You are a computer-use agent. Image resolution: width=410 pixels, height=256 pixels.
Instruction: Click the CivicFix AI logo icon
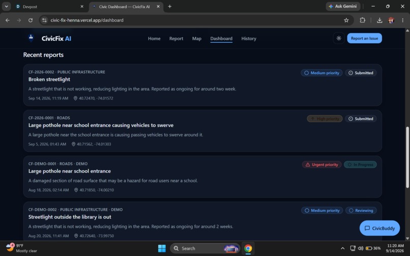(x=31, y=38)
